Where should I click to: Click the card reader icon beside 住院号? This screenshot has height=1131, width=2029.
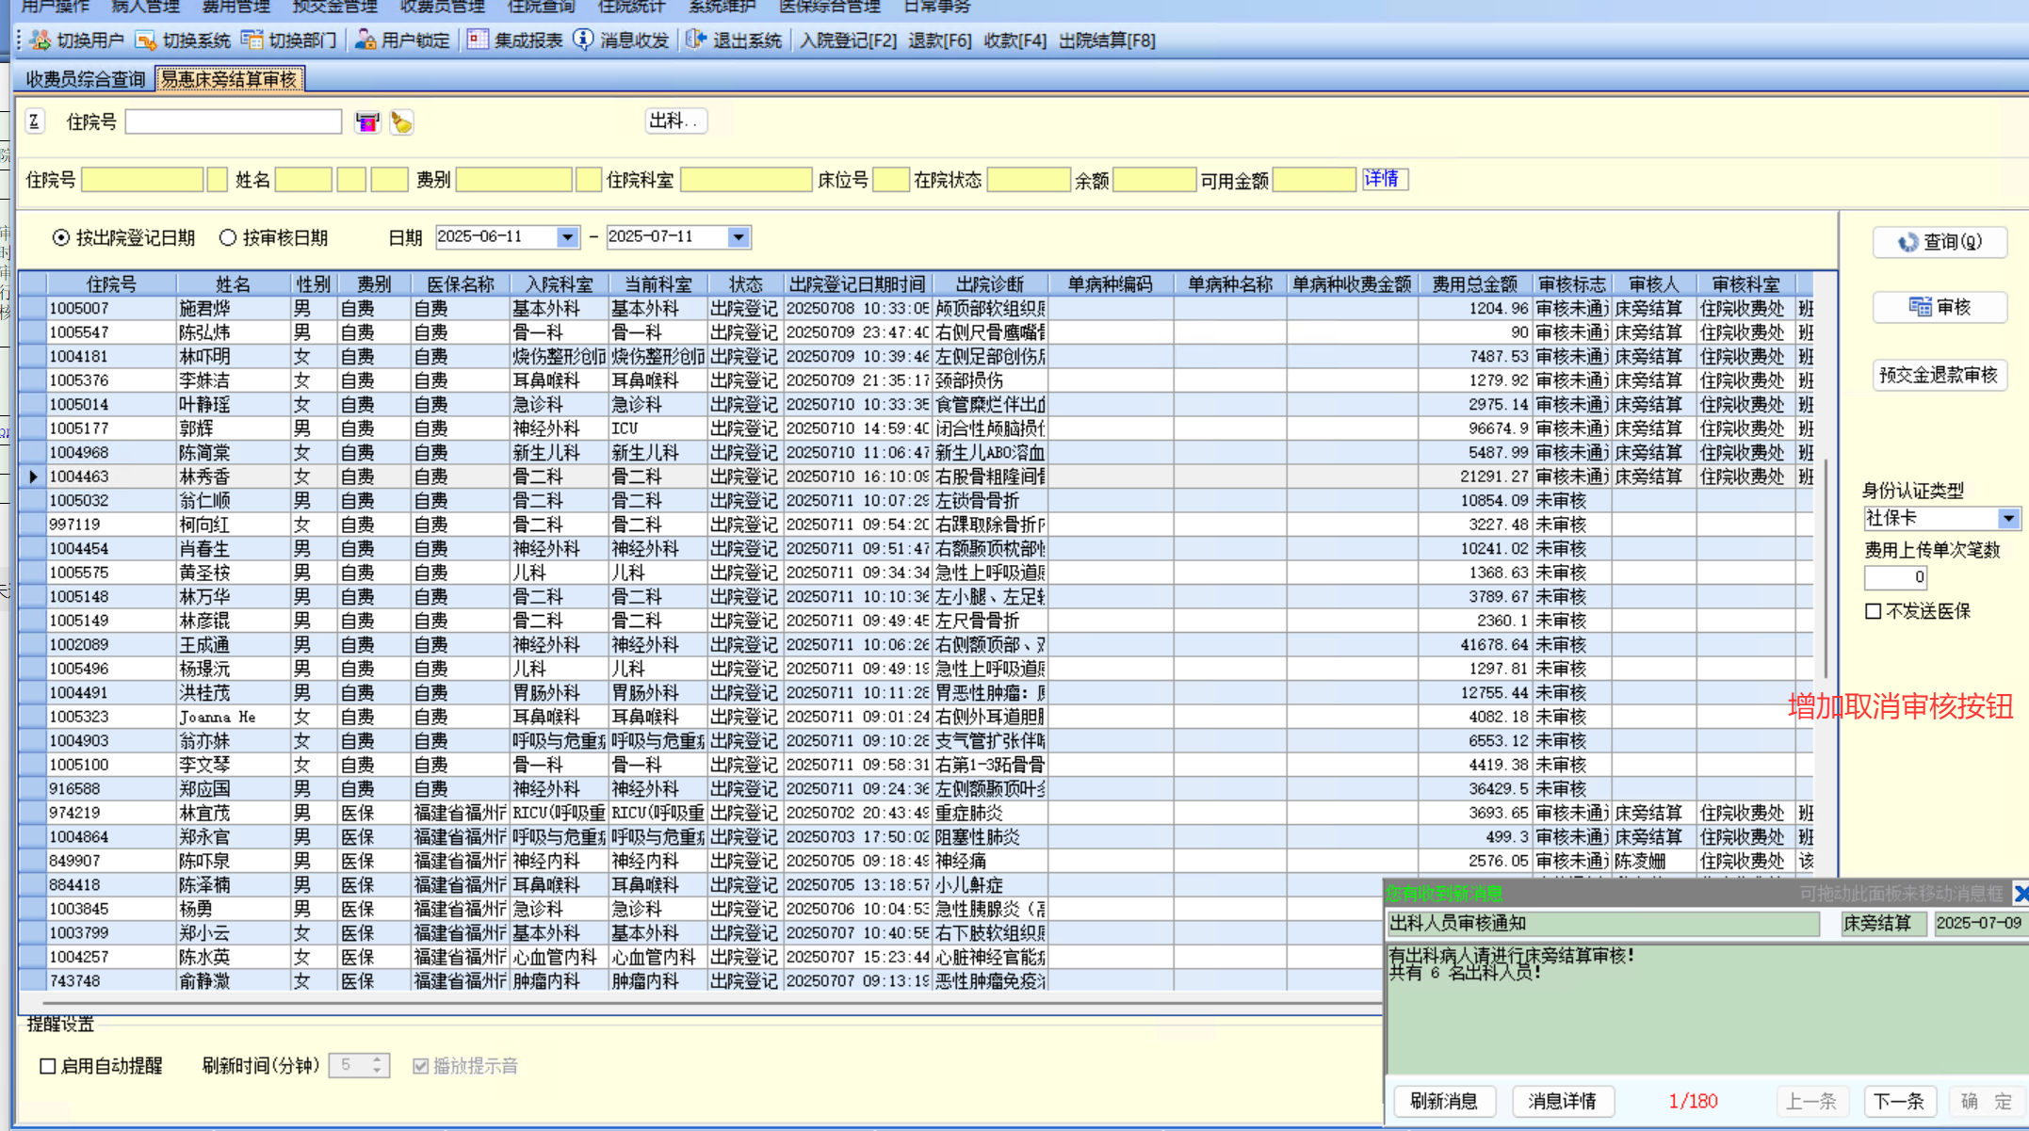coord(367,122)
